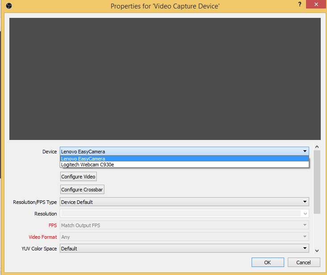Confirm settings with the OK button
Image resolution: width=327 pixels, height=275 pixels.
tap(268, 262)
